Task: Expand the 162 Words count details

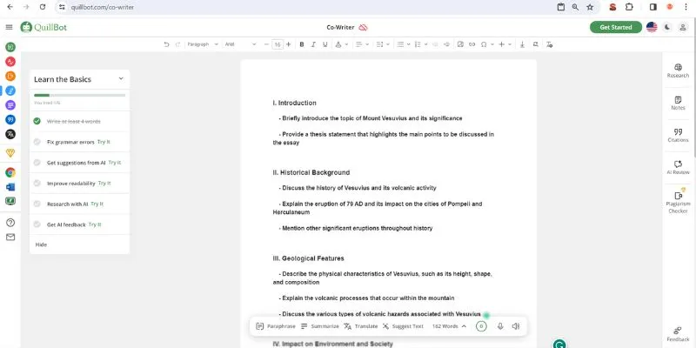Action: tap(449, 326)
